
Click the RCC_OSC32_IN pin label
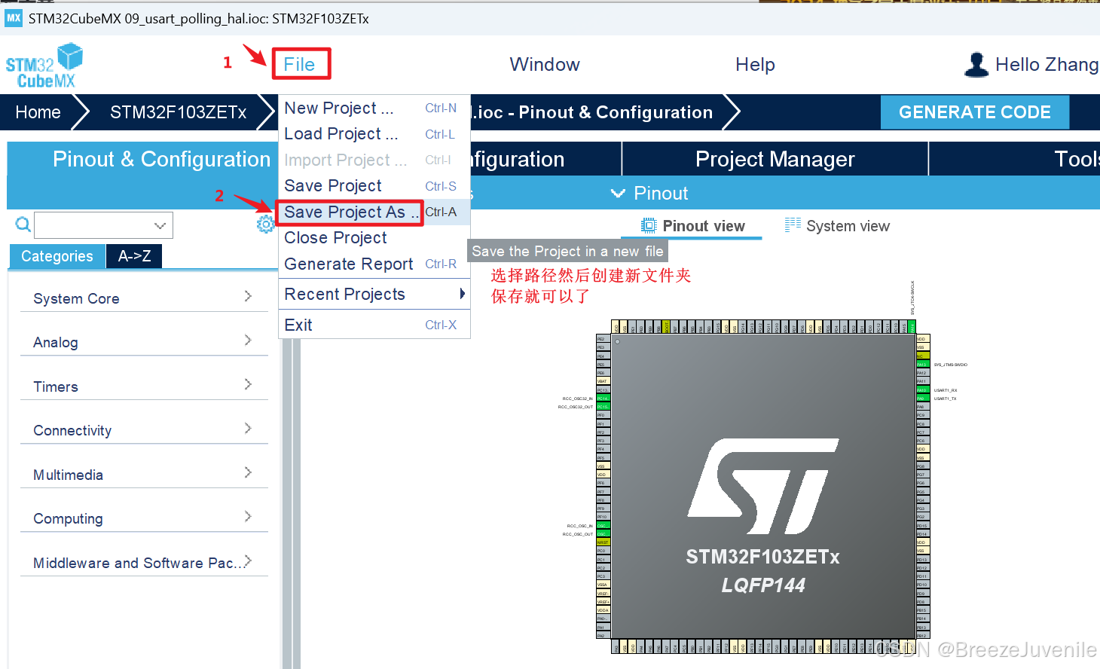578,399
